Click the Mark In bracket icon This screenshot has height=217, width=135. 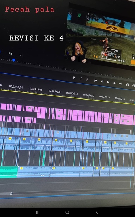point(81,78)
